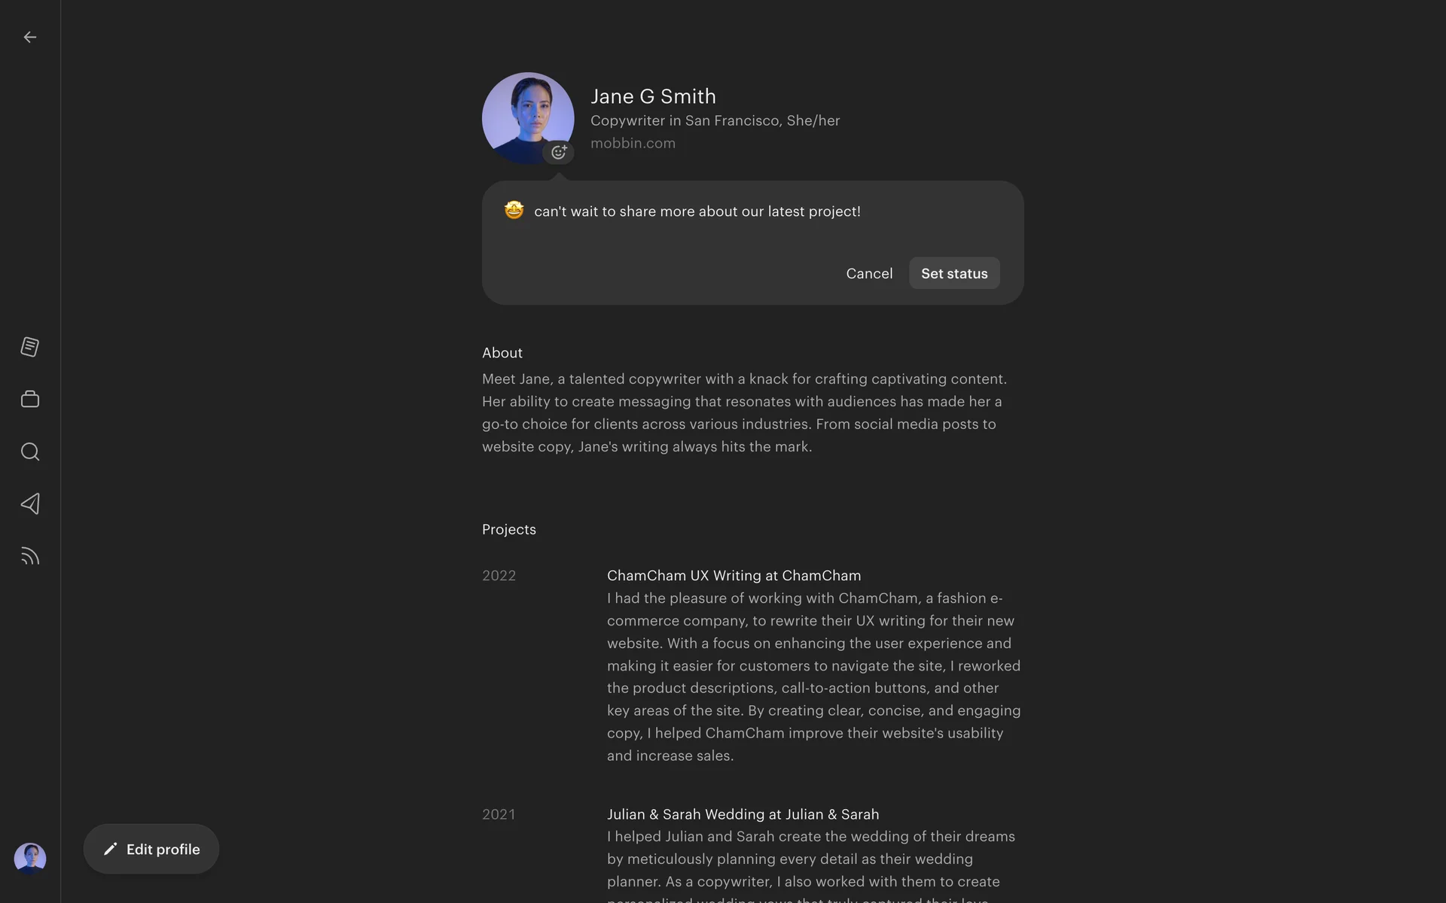
Task: Open Edit profile
Action: pos(151,849)
